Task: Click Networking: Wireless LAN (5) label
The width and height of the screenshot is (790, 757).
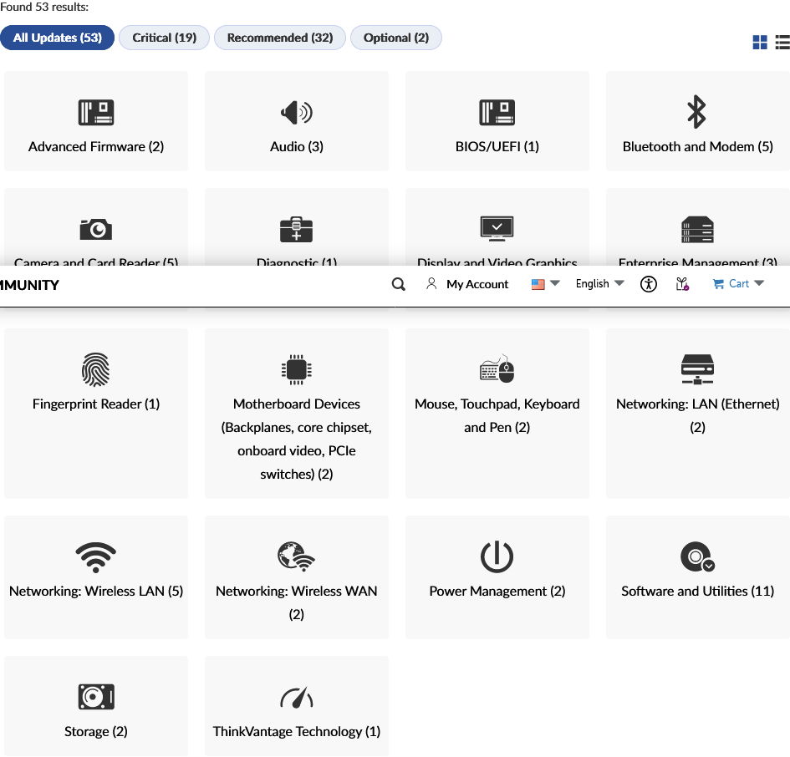Action: (x=96, y=592)
